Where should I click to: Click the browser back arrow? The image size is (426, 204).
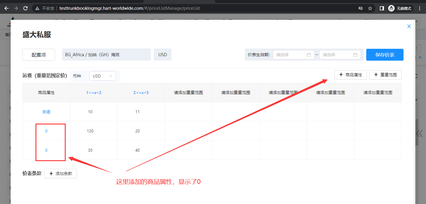(7, 8)
